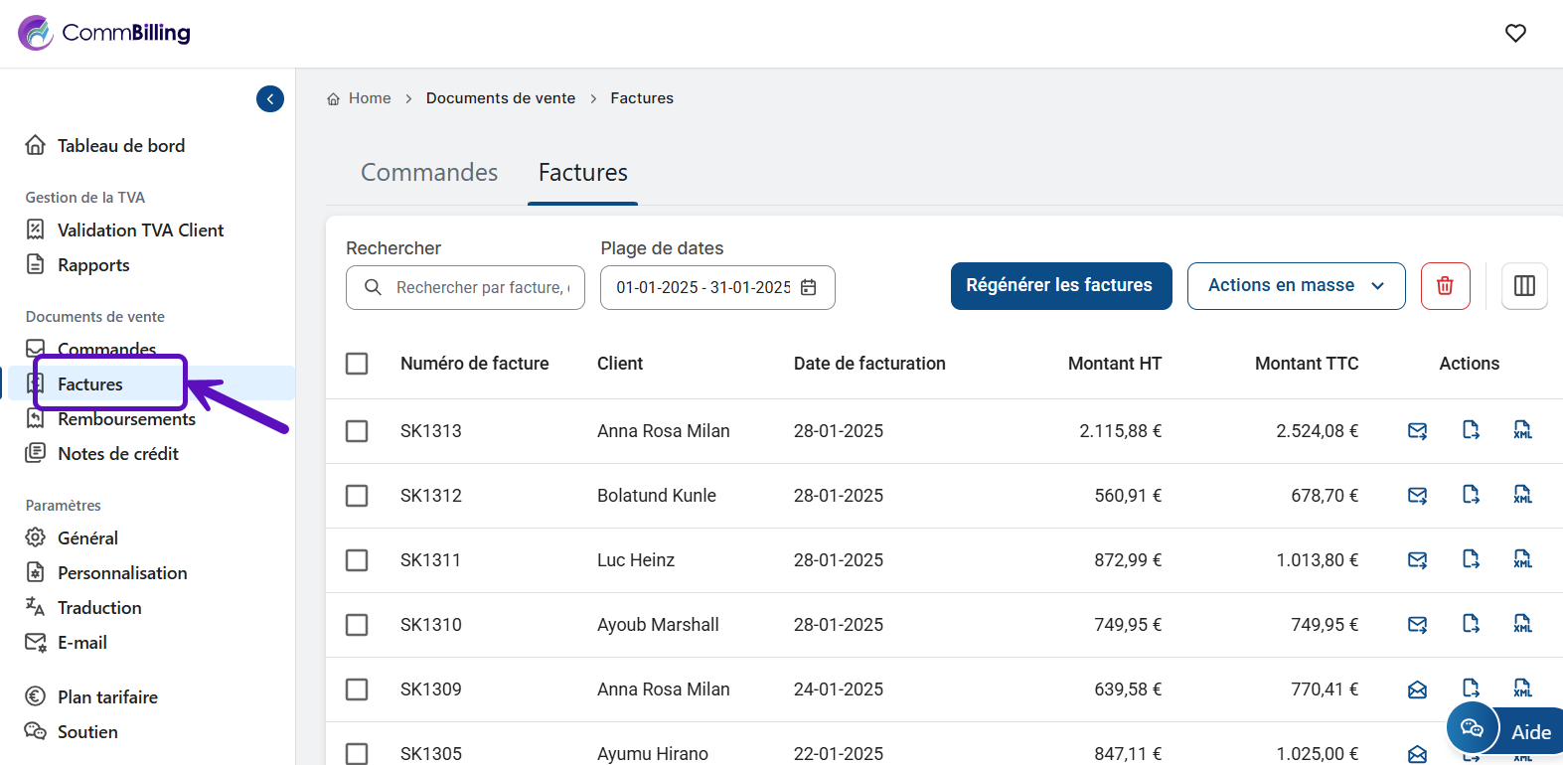Click Régénérer les factures button
Image resolution: width=1563 pixels, height=765 pixels.
(1060, 286)
